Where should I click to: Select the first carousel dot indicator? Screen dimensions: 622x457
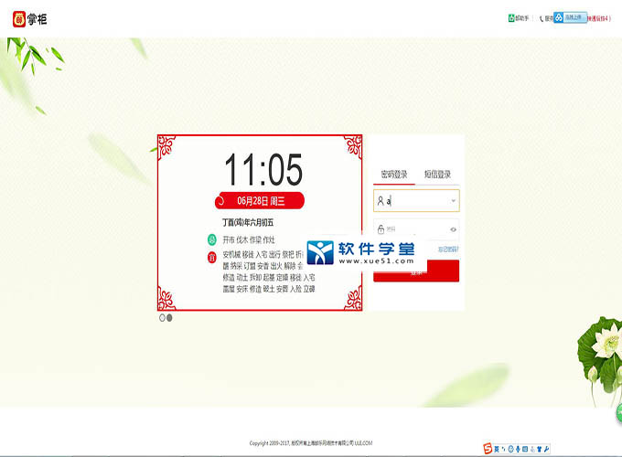pos(162,318)
